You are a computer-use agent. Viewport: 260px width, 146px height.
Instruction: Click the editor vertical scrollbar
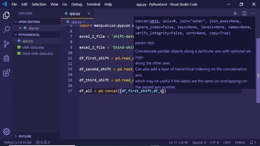[258, 71]
